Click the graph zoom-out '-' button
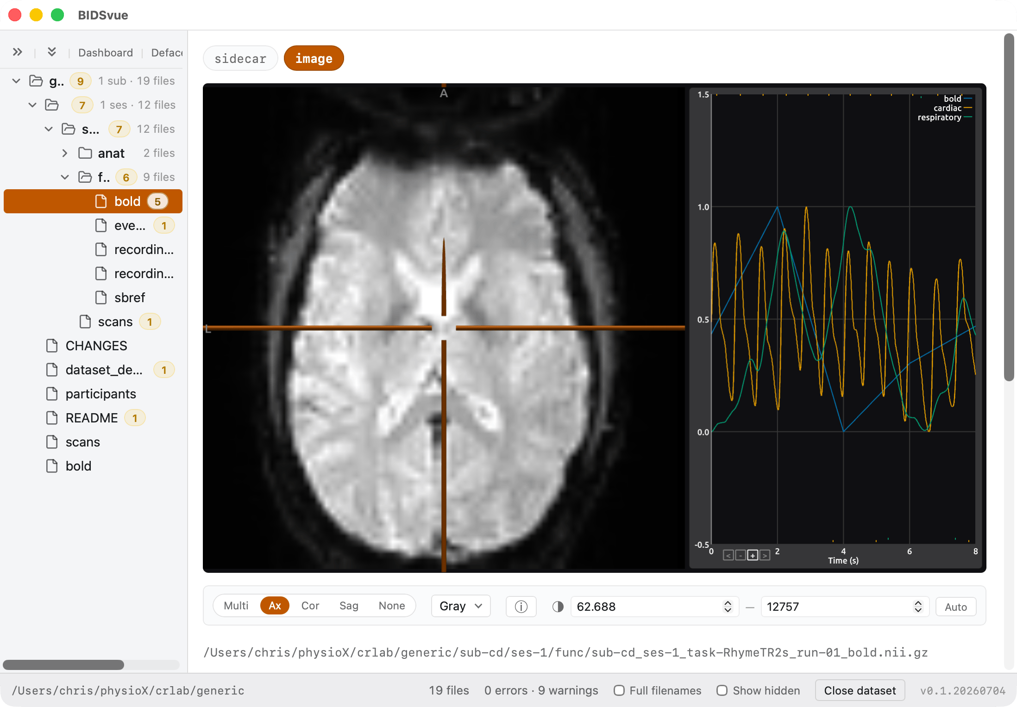 [x=741, y=555]
